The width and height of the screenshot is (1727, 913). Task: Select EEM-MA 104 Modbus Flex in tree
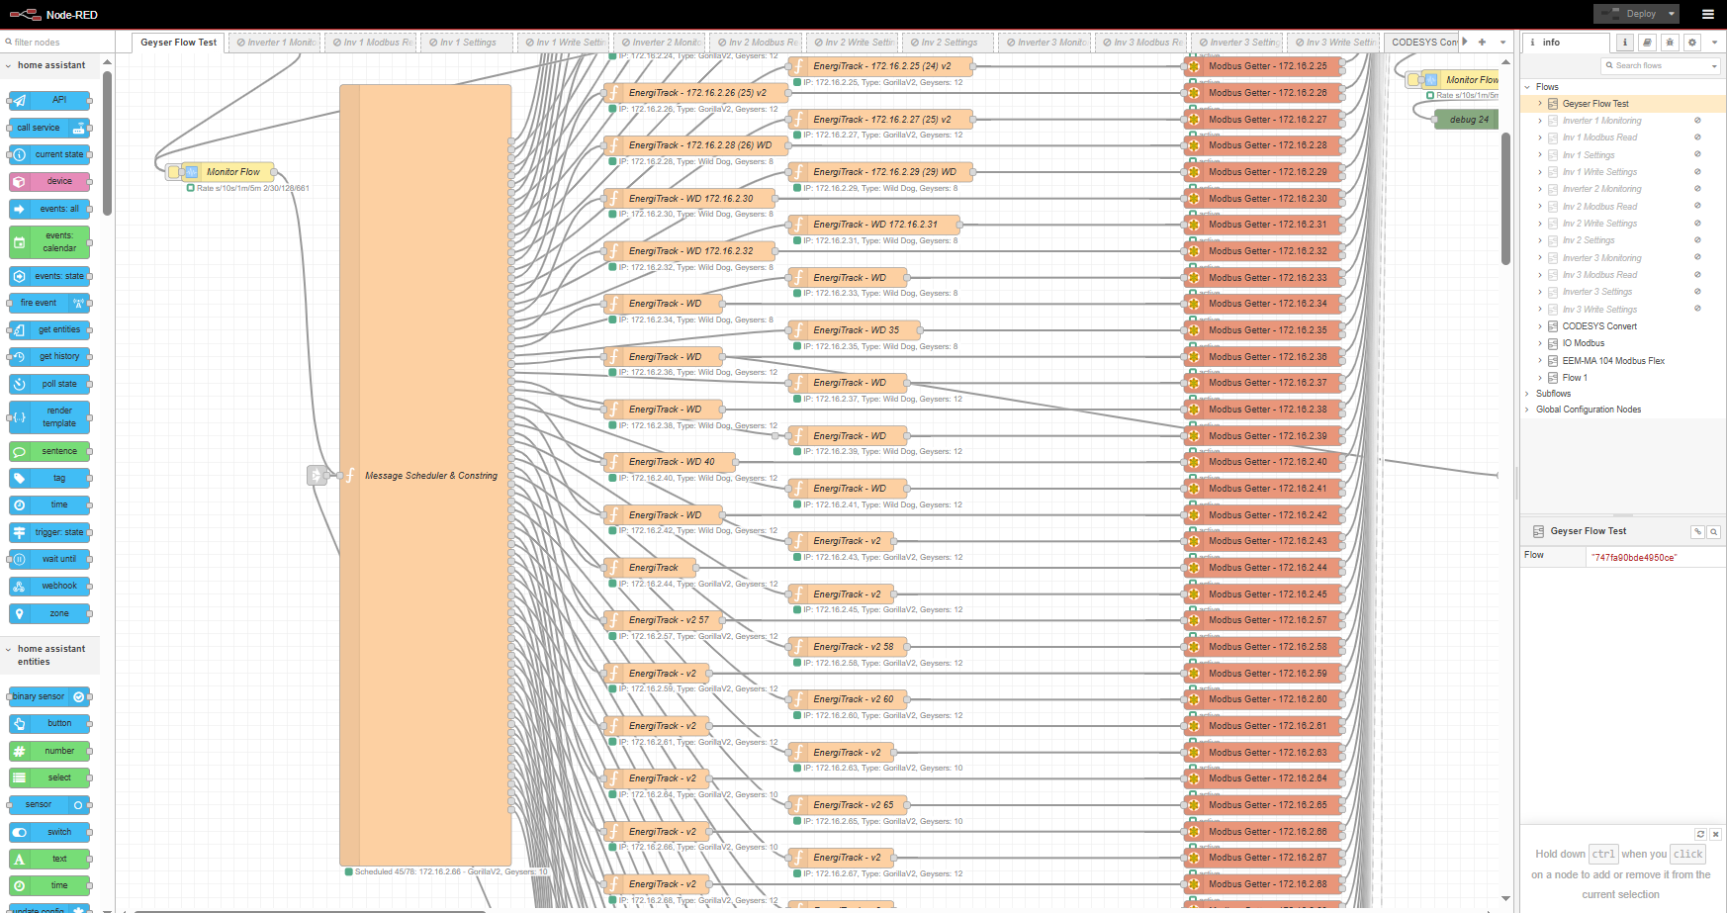(1612, 361)
